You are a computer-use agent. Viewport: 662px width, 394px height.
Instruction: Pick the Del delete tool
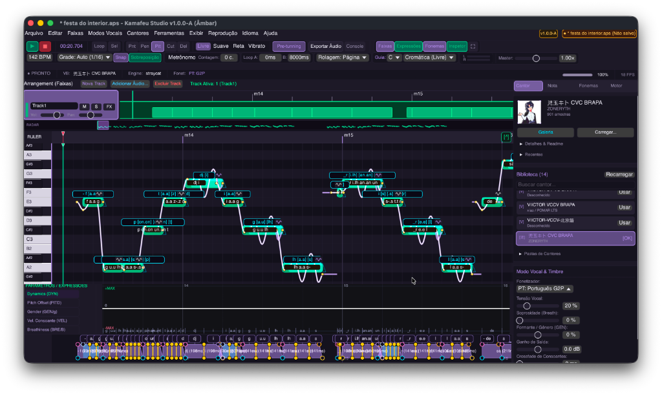tap(183, 47)
